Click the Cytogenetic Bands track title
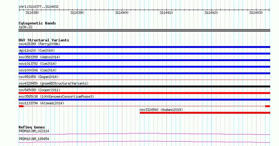The height and width of the screenshot is (146, 279). (x=37, y=23)
